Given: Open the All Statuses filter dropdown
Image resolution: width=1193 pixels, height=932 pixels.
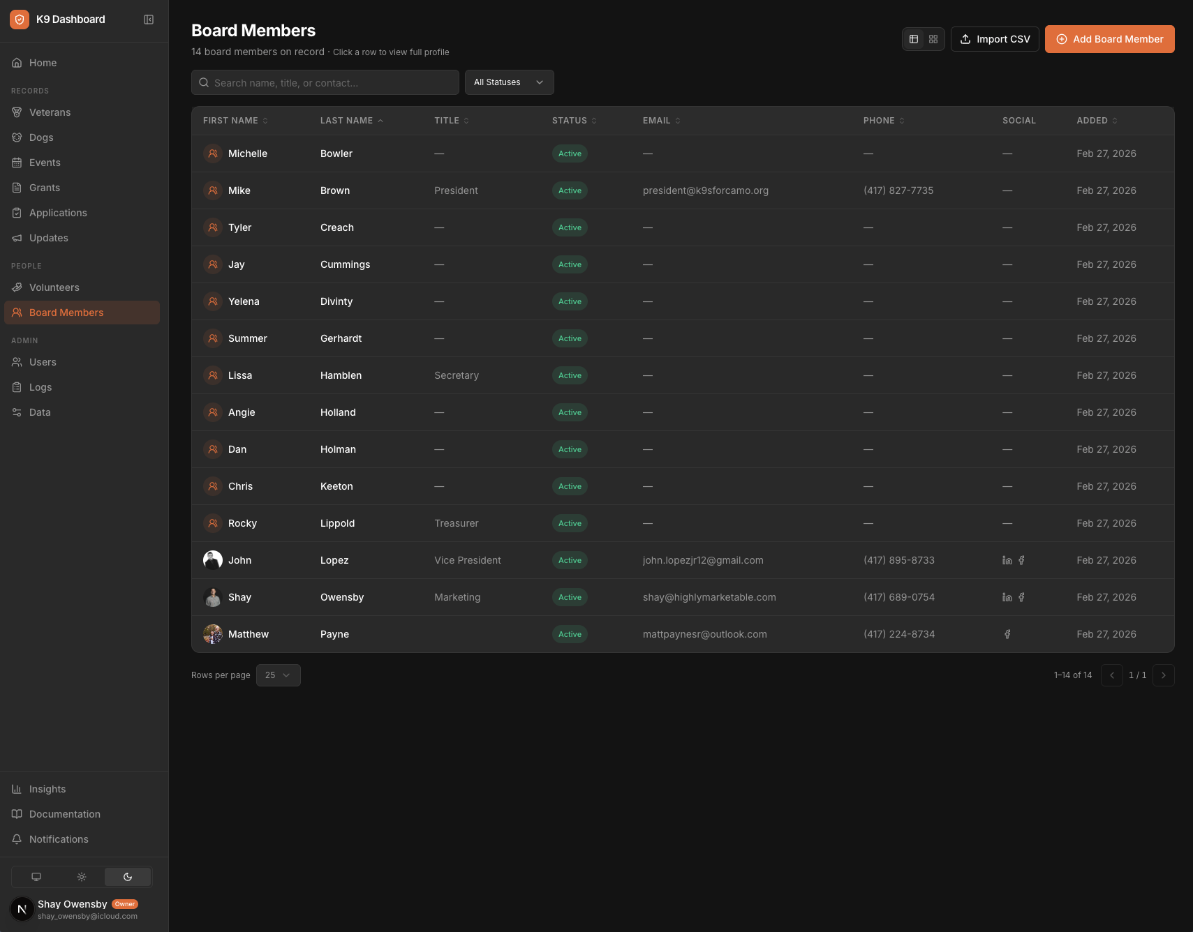Looking at the screenshot, I should (x=509, y=82).
